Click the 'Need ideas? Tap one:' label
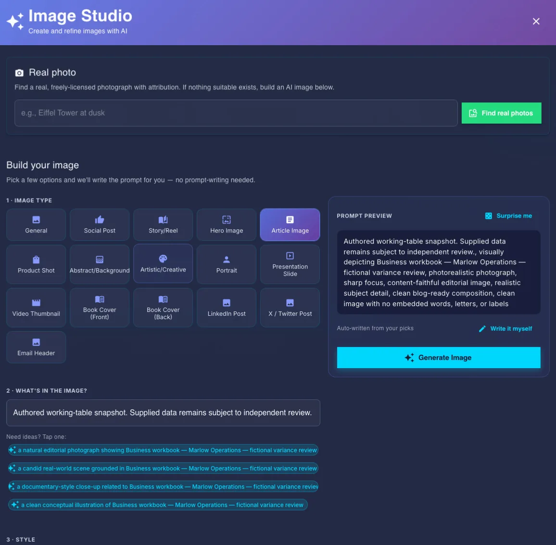556x545 pixels. pyautogui.click(x=36, y=436)
